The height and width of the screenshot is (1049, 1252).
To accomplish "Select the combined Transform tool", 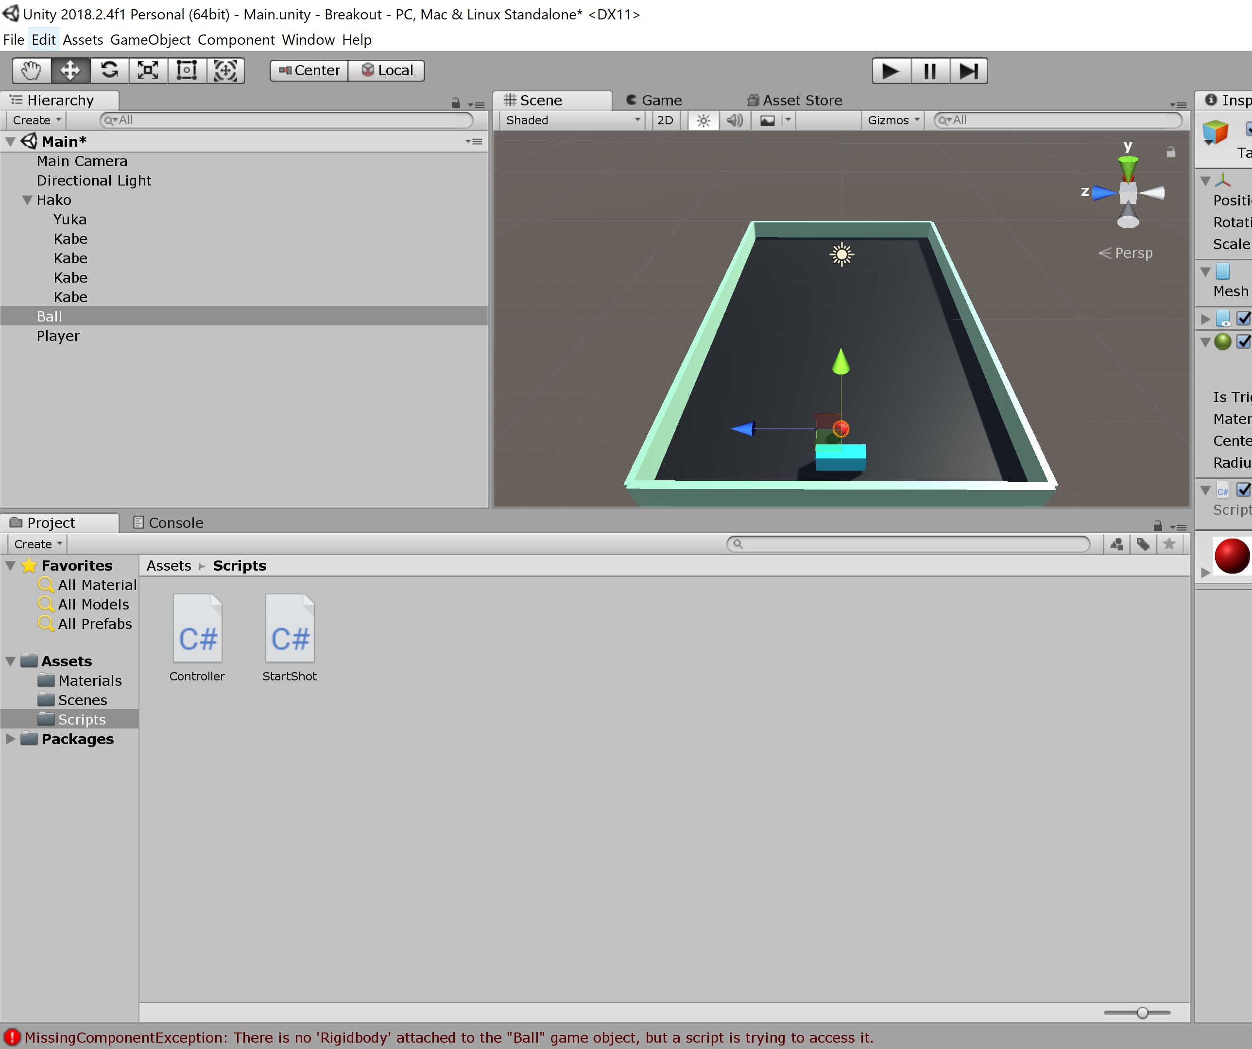I will (225, 70).
